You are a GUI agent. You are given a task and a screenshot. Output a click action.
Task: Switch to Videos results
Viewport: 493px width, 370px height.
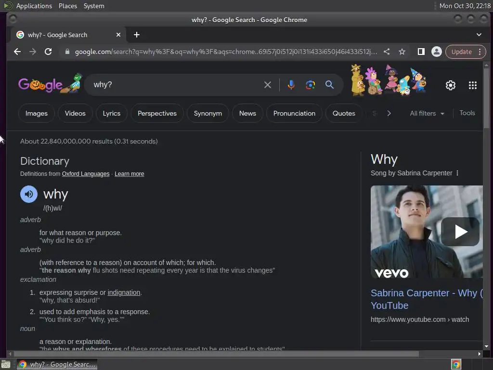(x=75, y=113)
